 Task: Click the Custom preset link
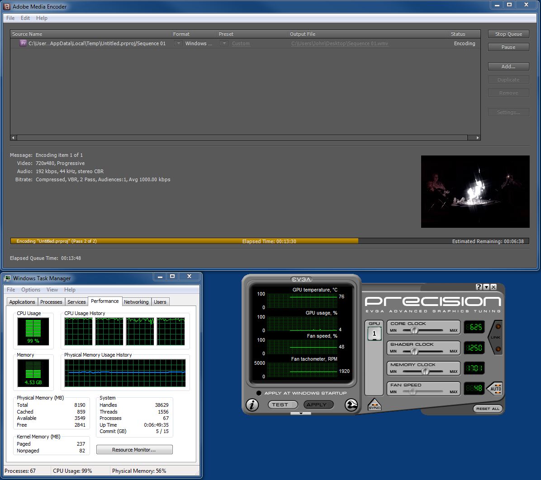coord(241,43)
